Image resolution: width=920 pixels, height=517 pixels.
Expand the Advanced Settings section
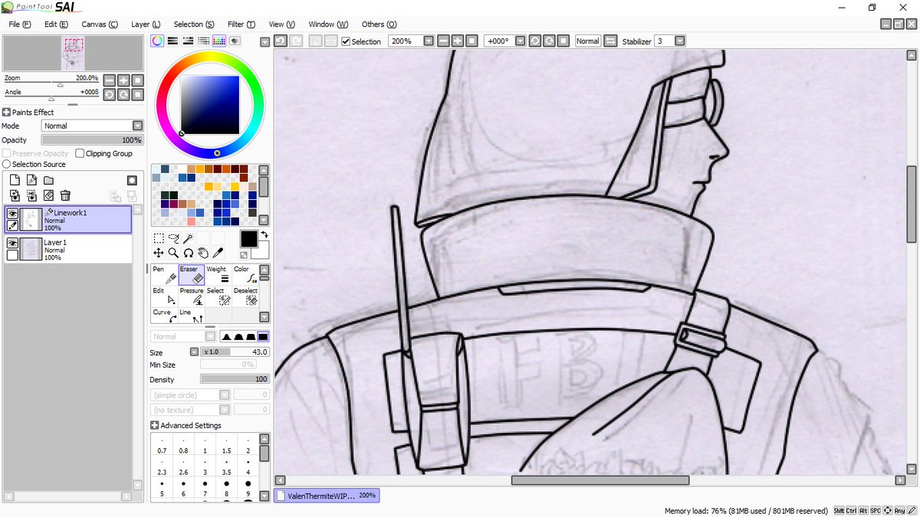click(x=154, y=425)
